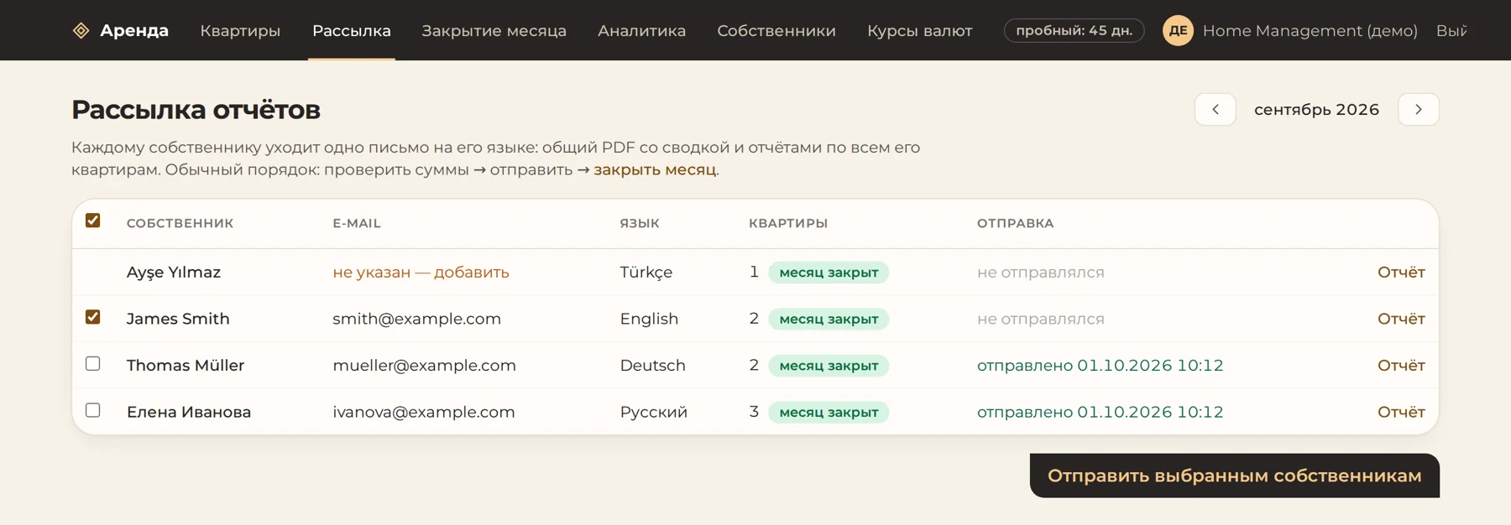
Task: Open the Рассылка tab
Action: point(352,30)
